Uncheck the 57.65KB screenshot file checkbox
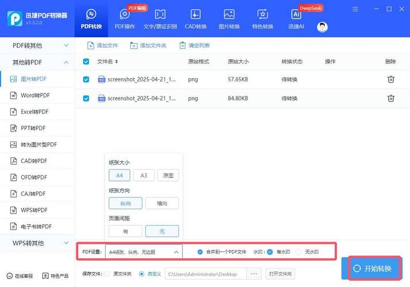 click(x=86, y=79)
